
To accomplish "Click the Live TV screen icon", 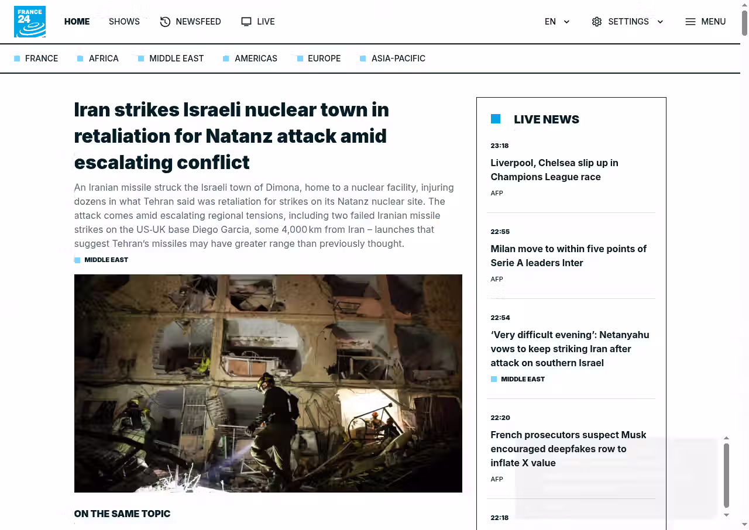I will 246,22.
